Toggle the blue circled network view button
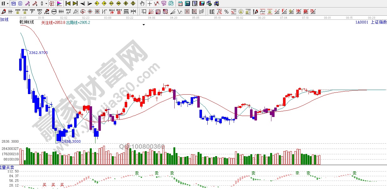This screenshot has height=190, width=387. coord(13,4)
